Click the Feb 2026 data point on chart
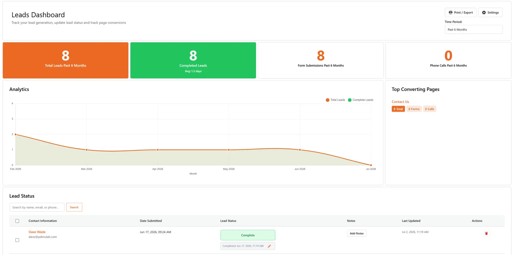 [16, 134]
